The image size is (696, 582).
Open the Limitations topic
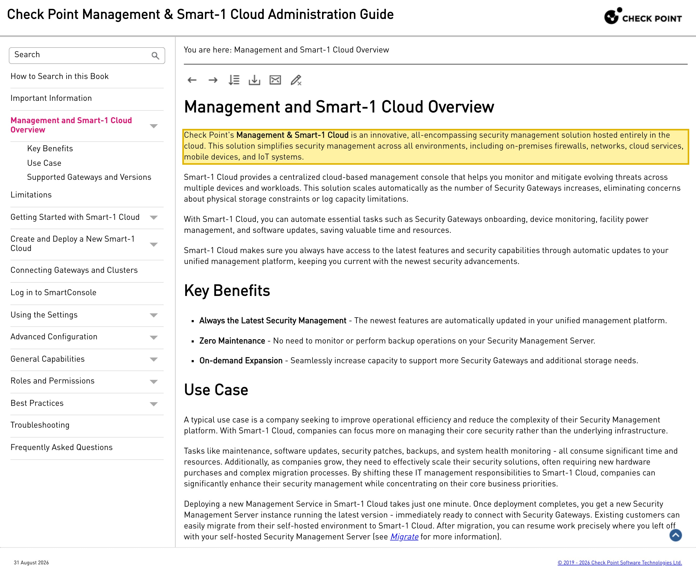click(31, 195)
